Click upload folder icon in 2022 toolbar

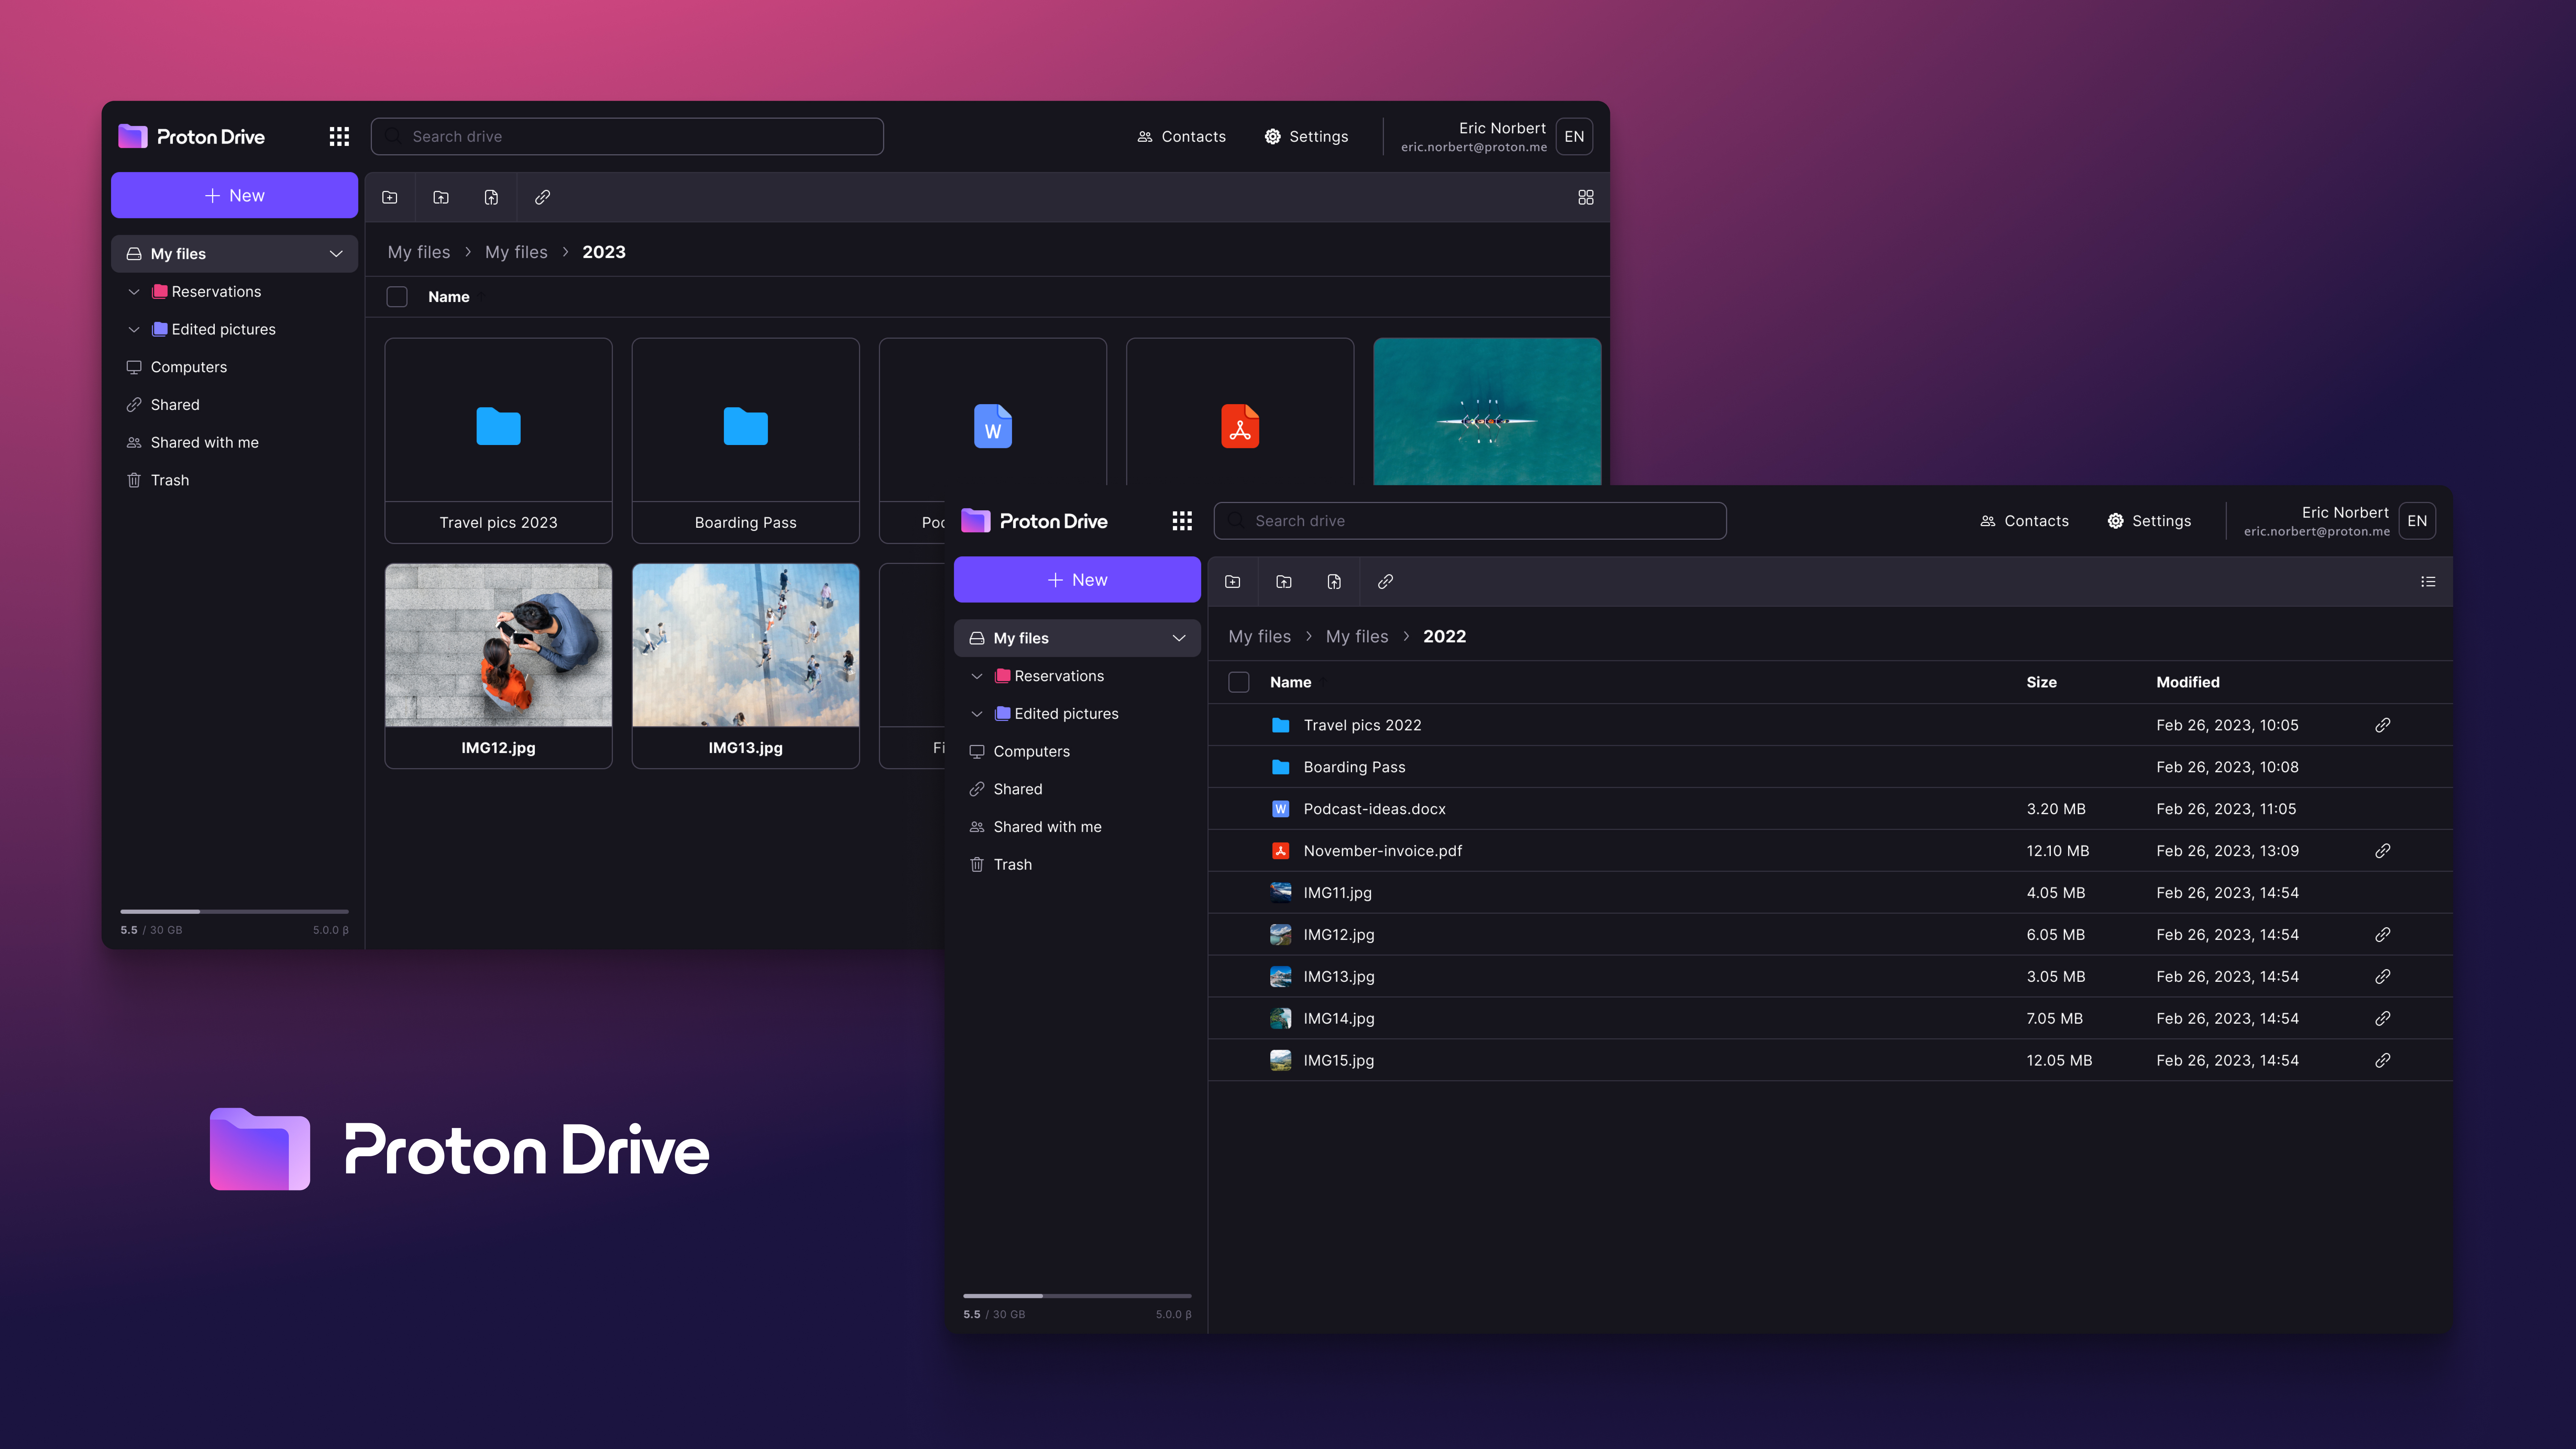click(x=1284, y=582)
